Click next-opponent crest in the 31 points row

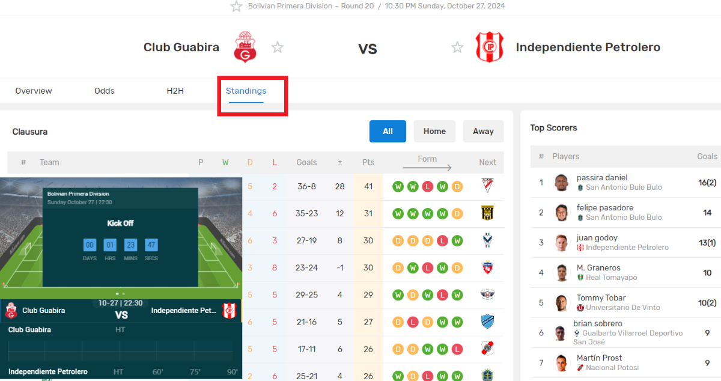488,213
